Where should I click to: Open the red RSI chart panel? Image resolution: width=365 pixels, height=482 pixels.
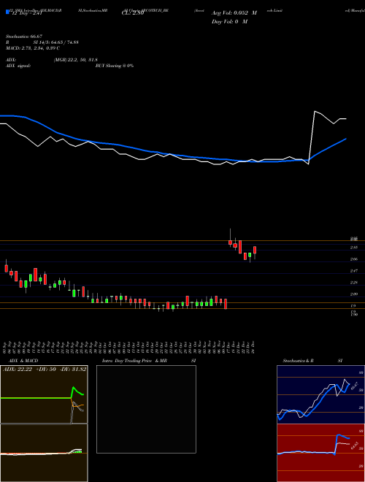tap(320, 453)
